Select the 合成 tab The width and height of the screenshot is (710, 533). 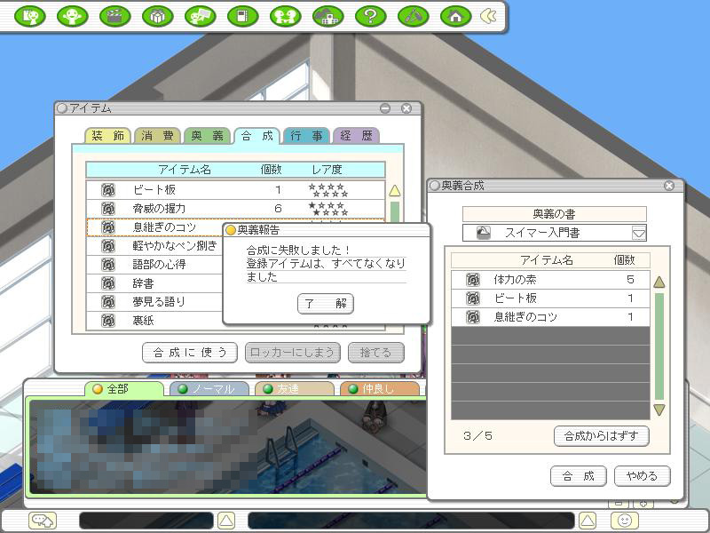click(x=257, y=136)
